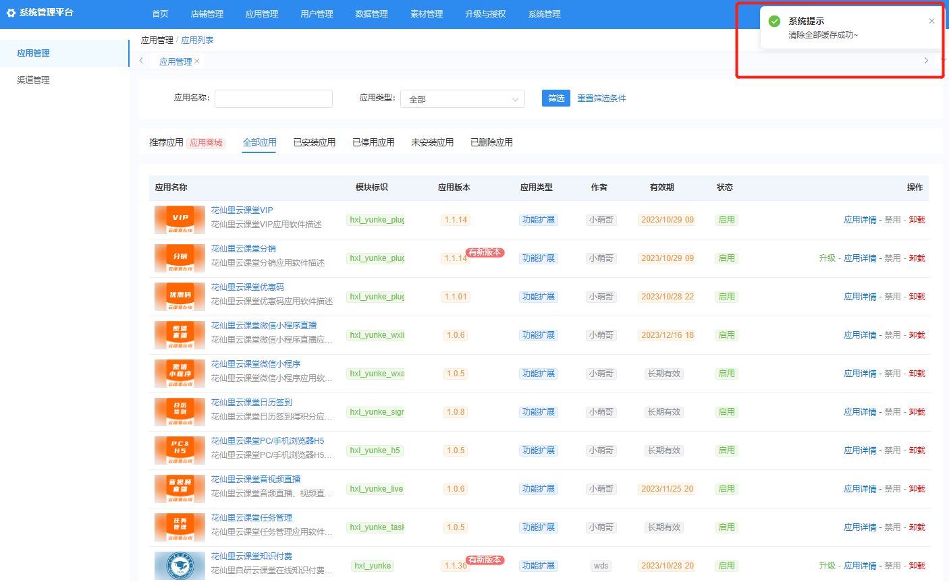Click 应用详情 for 花仙里云课堂PC/手机浏览器H5
This screenshot has width=949, height=582.
pos(860,450)
